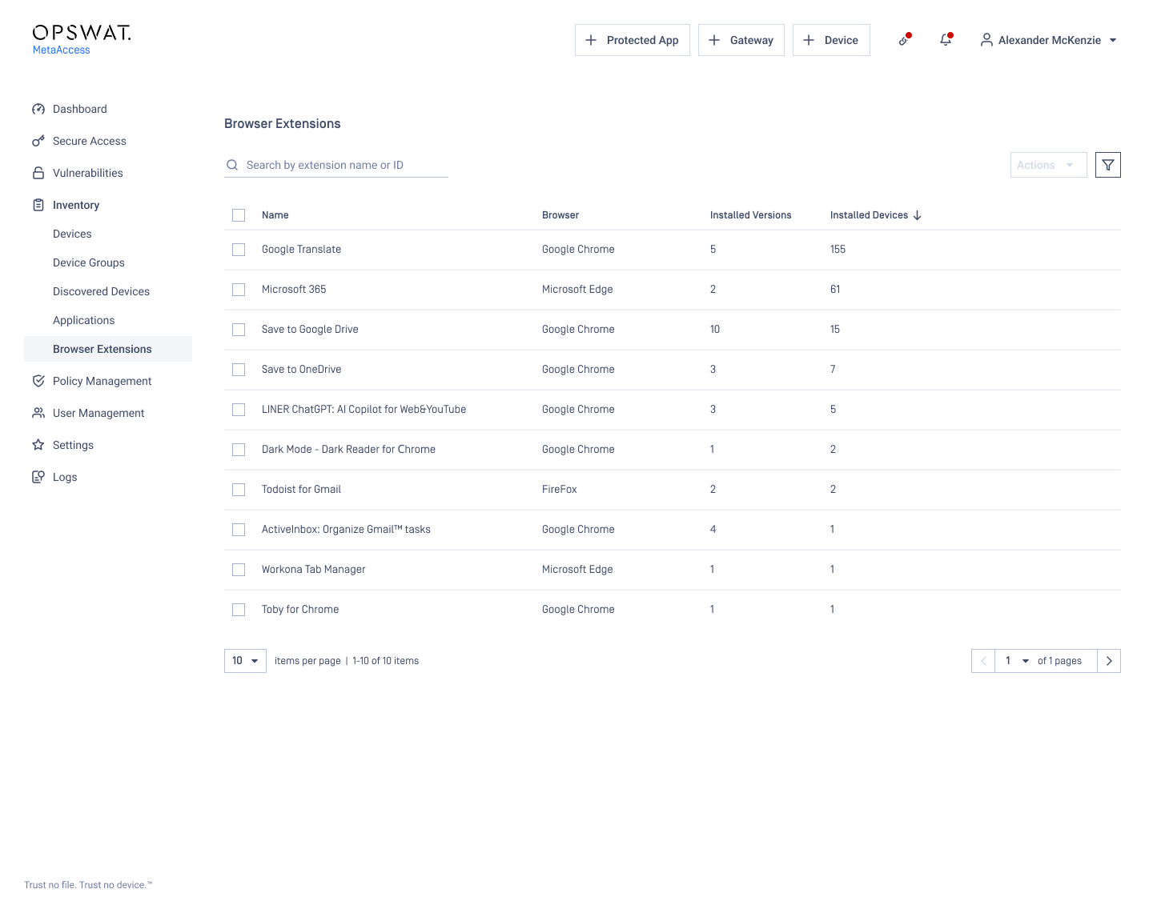Open User Management in sidebar
Screen dimensions: 1153x917
(x=98, y=413)
